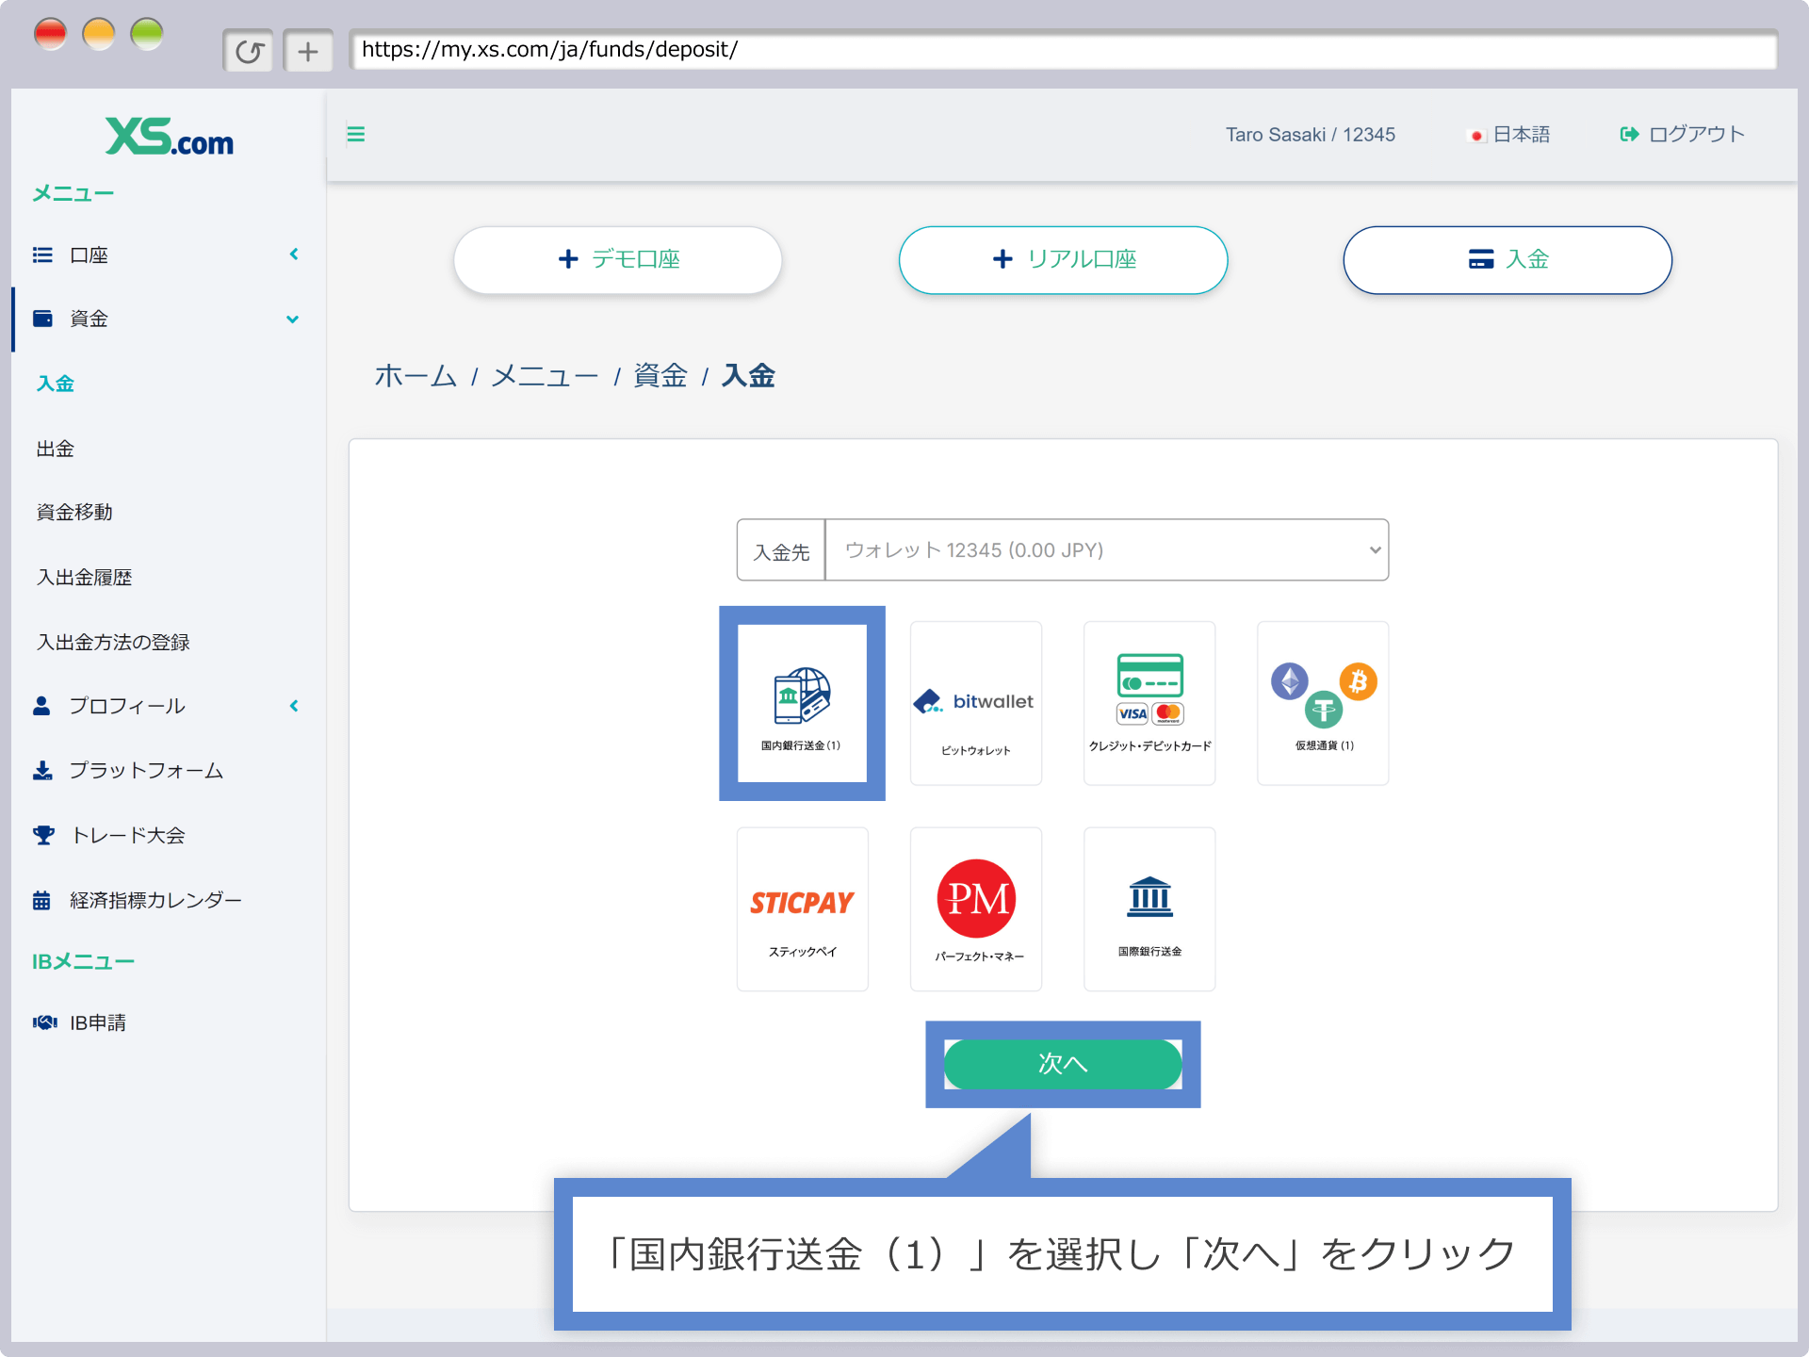Select the Perfect Money payment option
The height and width of the screenshot is (1357, 1809).
pos(976,909)
